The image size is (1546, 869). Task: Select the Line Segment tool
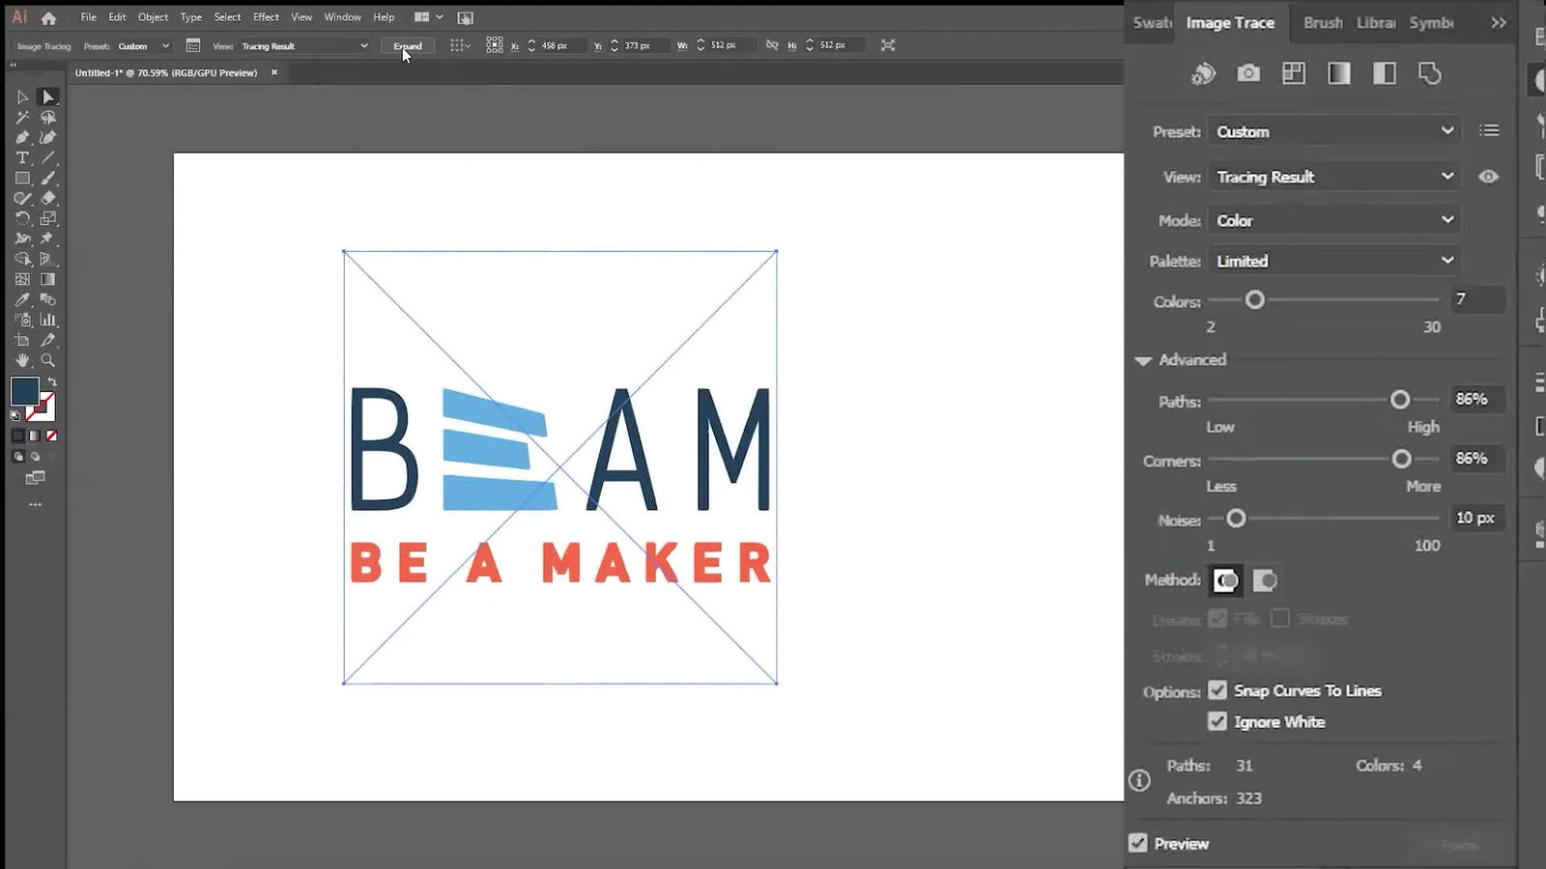[47, 157]
